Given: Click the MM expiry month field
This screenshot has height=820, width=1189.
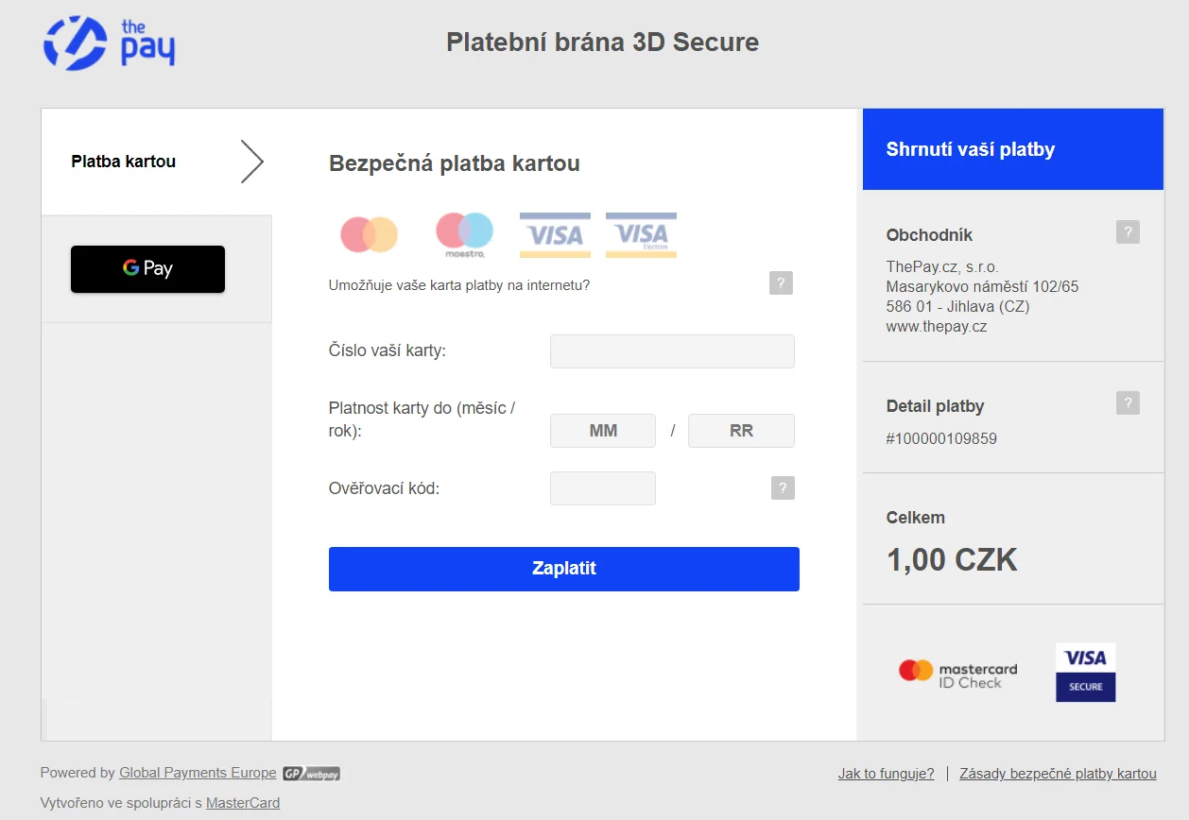Looking at the screenshot, I should pos(603,431).
